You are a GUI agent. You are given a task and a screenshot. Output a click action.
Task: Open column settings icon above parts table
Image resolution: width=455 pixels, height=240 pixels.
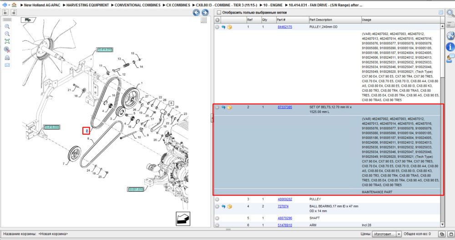tap(441, 12)
